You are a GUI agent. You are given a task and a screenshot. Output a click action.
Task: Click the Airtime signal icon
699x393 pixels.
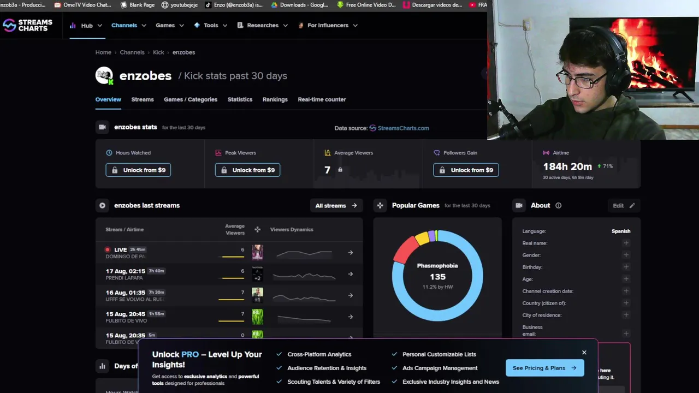coord(546,153)
